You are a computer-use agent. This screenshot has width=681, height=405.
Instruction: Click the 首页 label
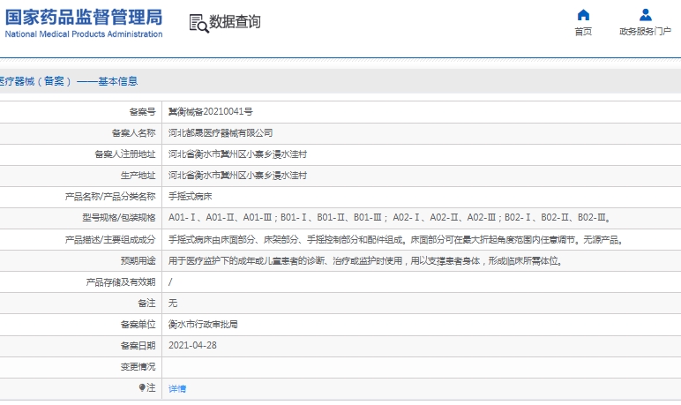pos(583,31)
